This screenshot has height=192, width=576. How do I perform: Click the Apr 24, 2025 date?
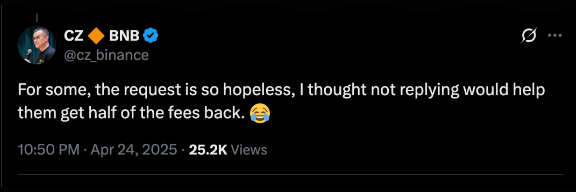pyautogui.click(x=134, y=150)
